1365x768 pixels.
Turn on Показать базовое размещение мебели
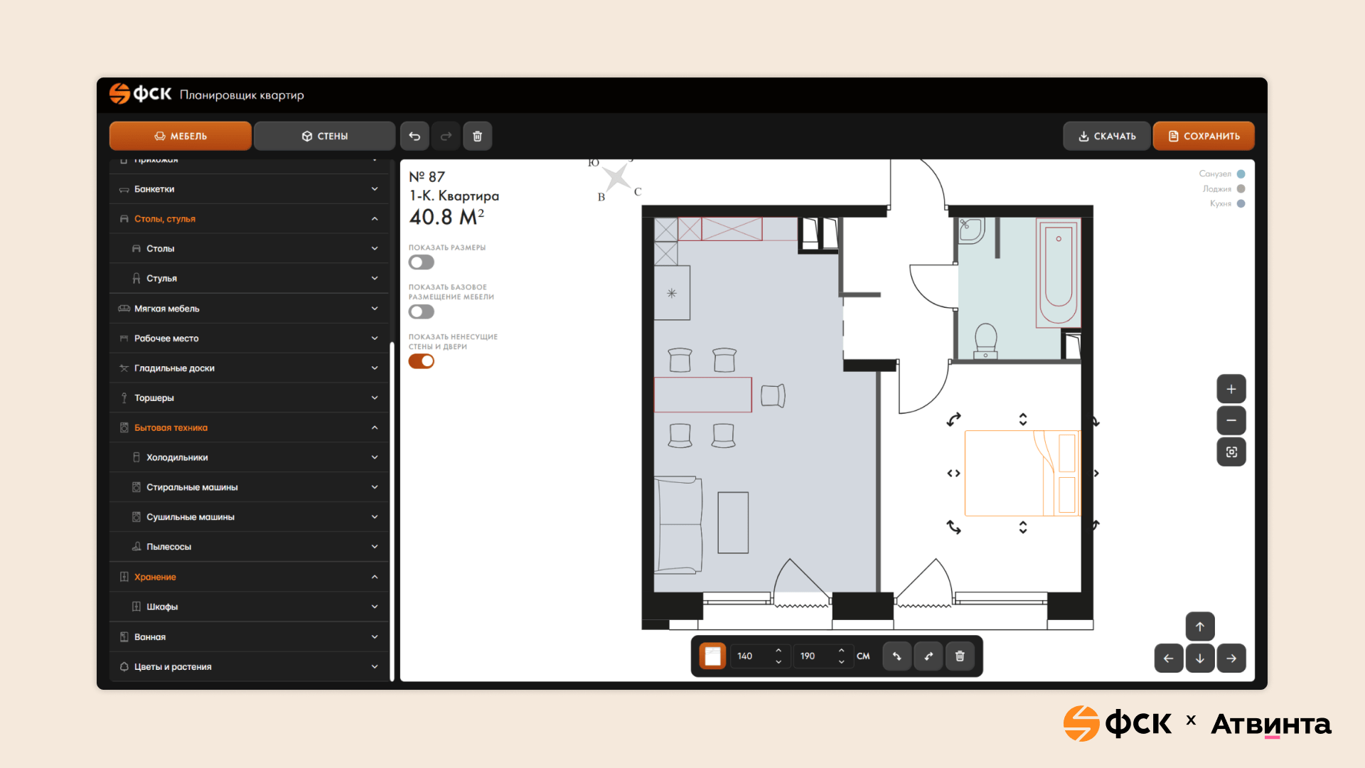(x=421, y=311)
